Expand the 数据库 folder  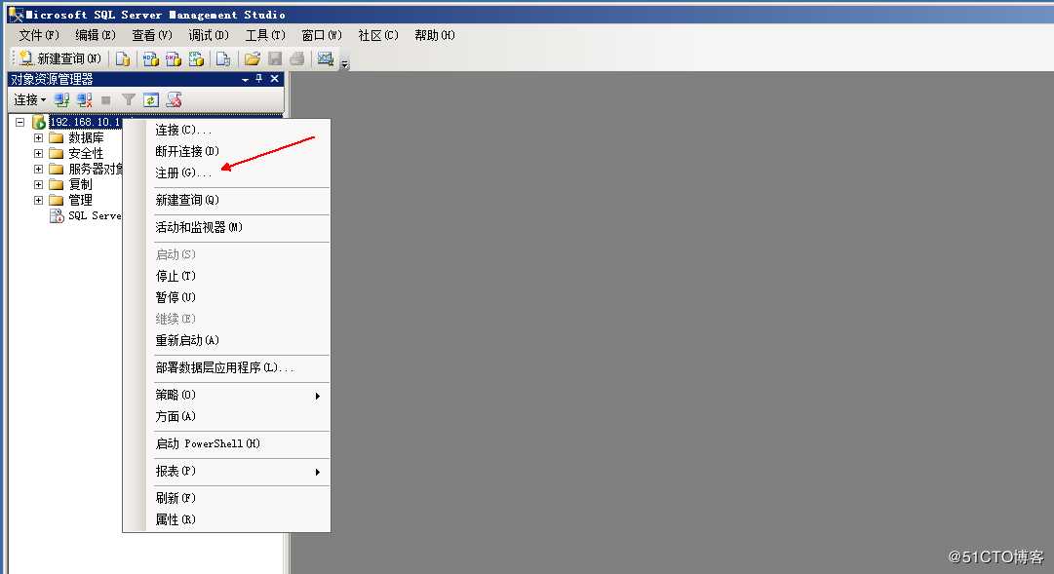[x=38, y=137]
